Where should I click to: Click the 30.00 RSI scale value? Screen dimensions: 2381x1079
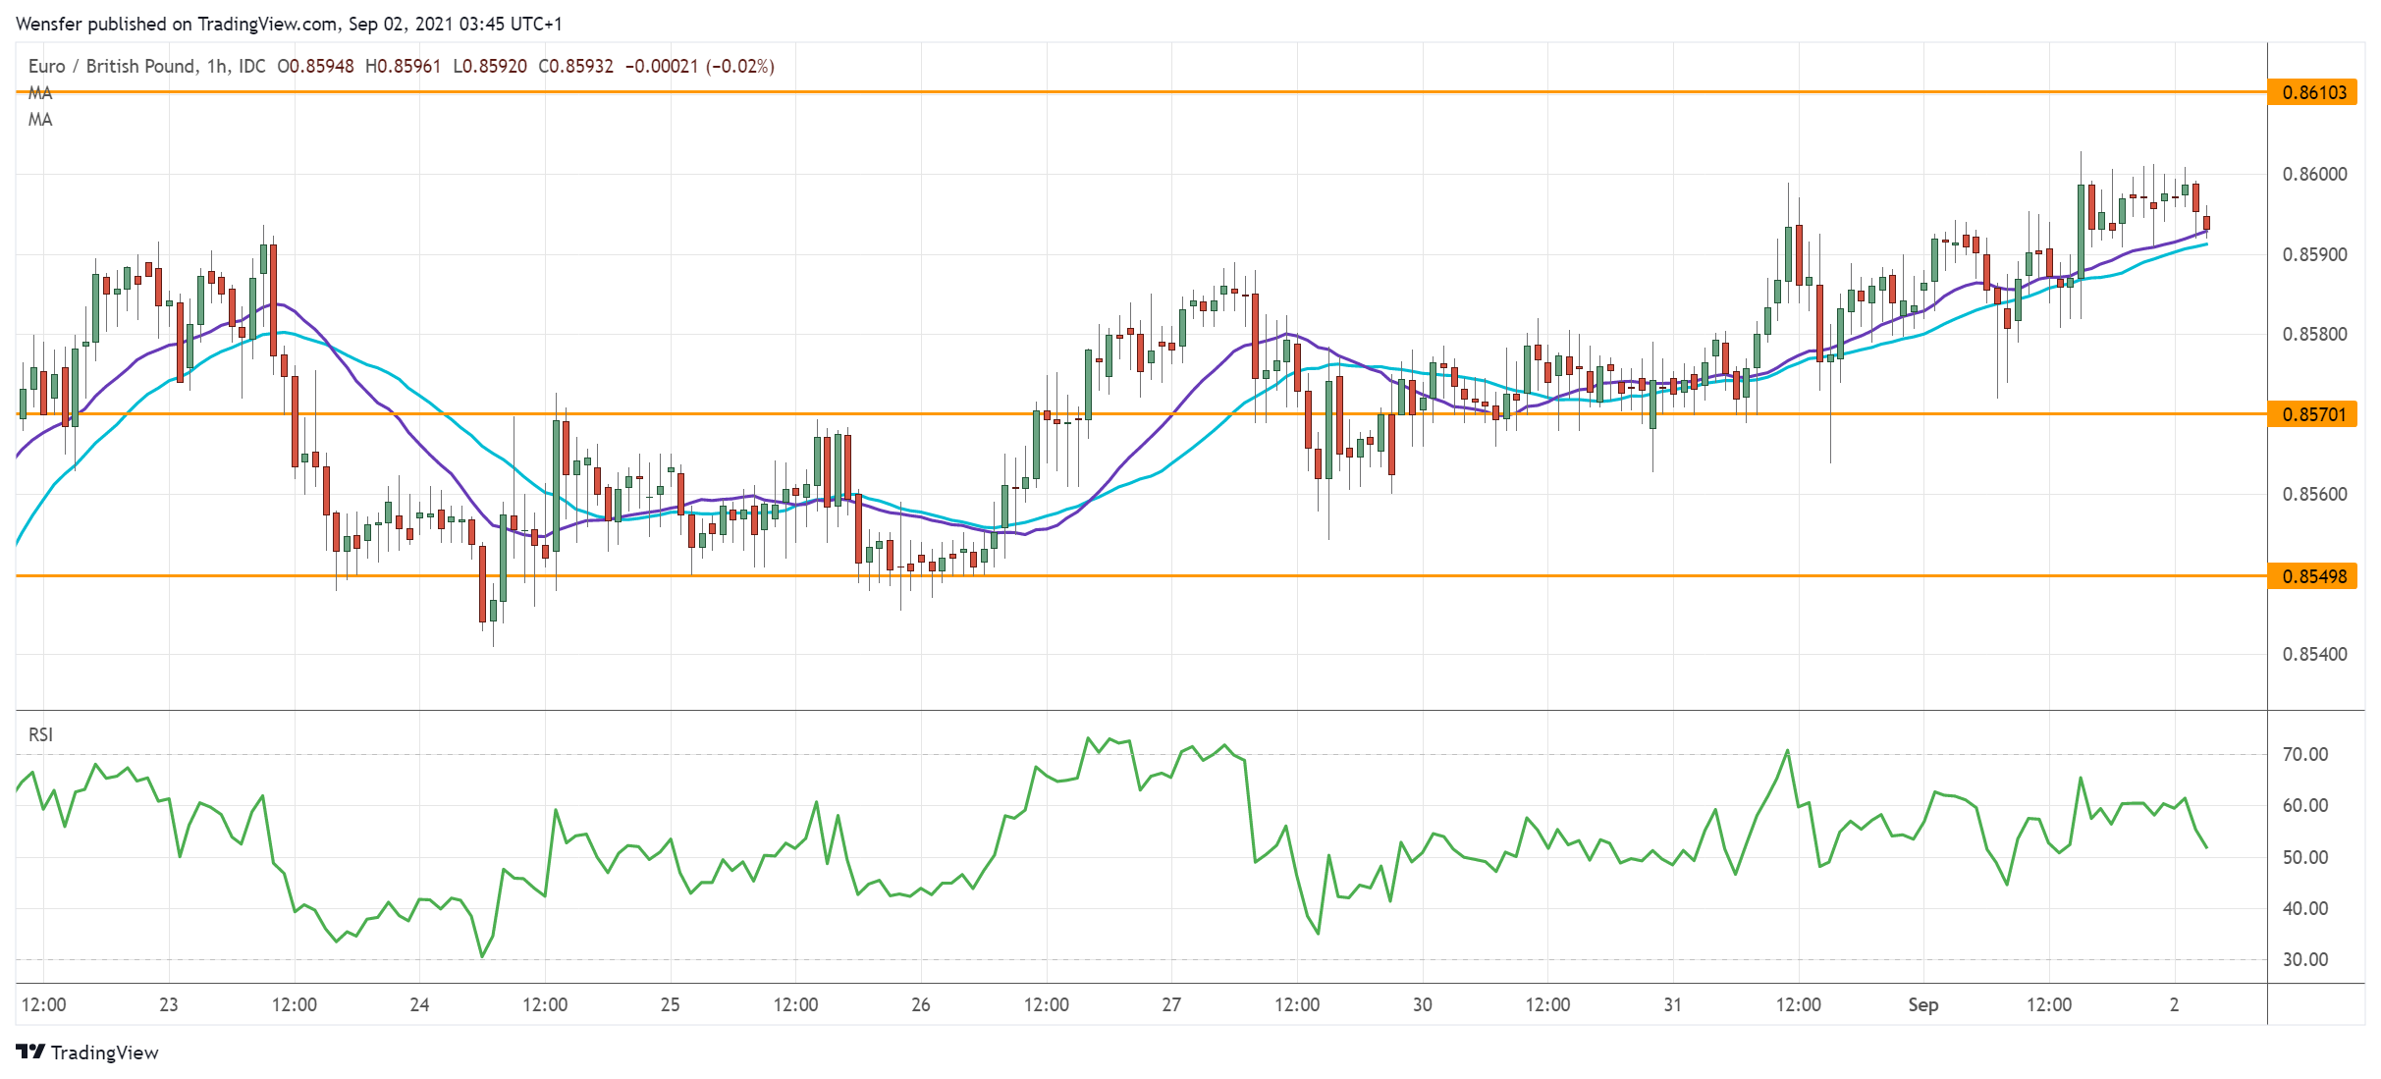pos(2304,959)
